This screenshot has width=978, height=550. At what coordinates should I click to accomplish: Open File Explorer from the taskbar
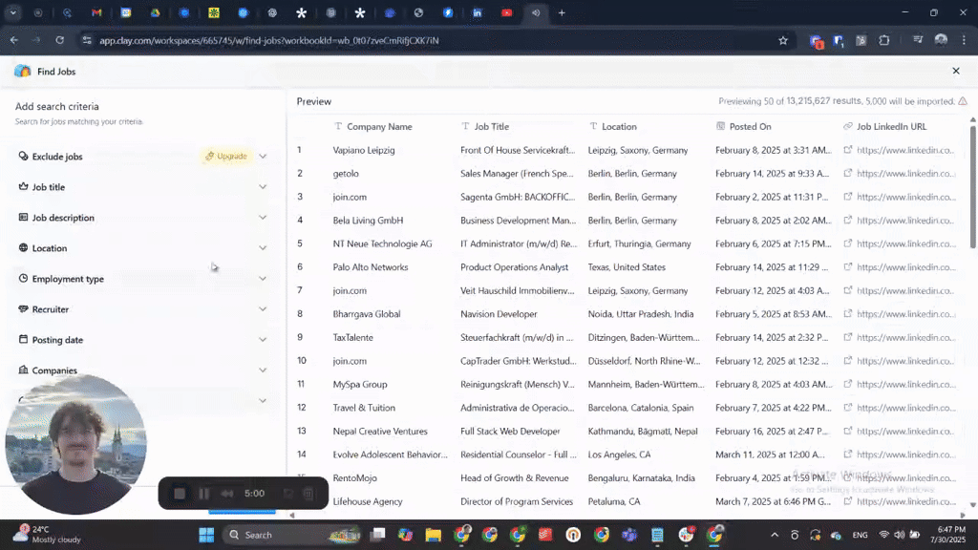(433, 535)
